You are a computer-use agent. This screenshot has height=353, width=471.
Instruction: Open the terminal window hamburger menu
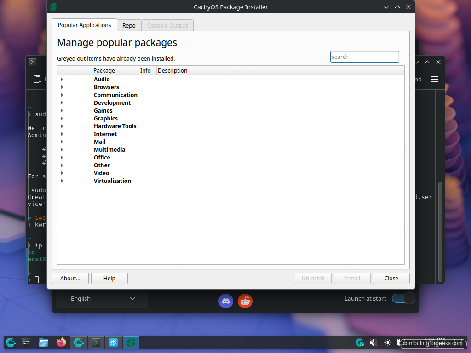coord(434,79)
